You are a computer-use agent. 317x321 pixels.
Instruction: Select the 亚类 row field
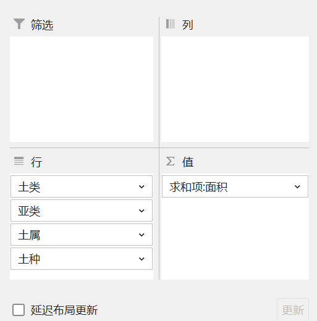[82, 211]
